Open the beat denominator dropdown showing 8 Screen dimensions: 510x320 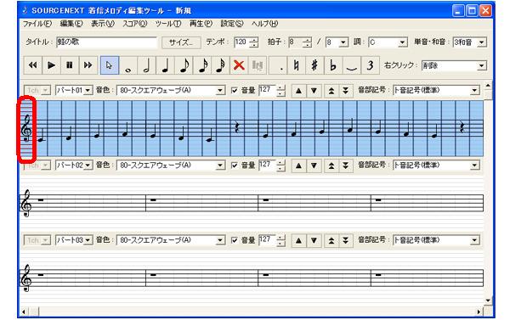[x=343, y=42]
